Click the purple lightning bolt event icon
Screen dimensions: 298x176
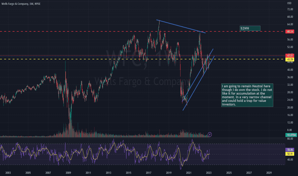tap(210, 134)
